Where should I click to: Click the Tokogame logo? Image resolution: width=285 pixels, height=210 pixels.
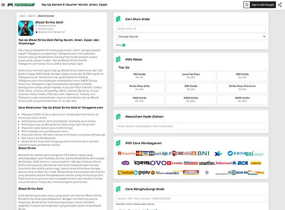click(x=21, y=5)
